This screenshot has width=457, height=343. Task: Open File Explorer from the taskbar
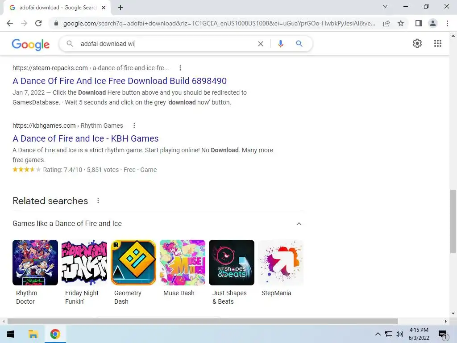33,334
